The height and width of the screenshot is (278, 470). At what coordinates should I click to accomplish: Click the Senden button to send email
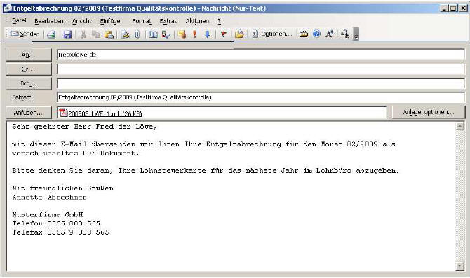[x=25, y=34]
